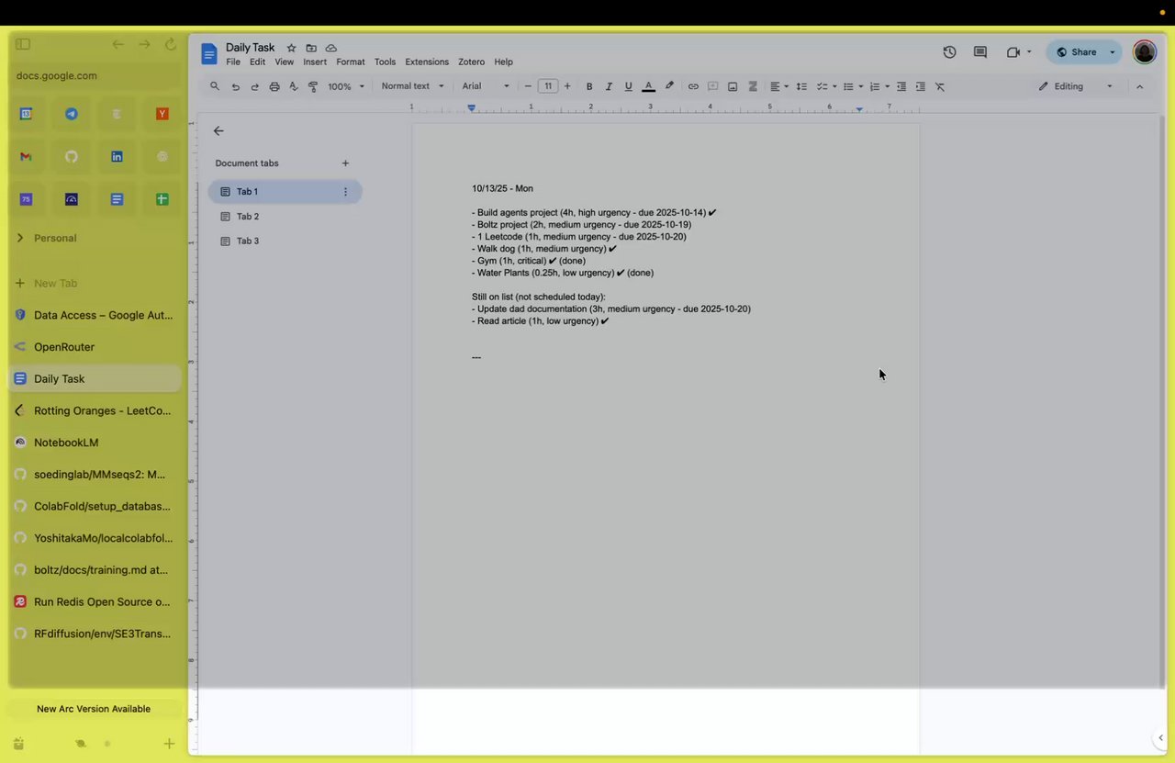
Task: Click the add comment toolbar icon
Action: [x=712, y=86]
